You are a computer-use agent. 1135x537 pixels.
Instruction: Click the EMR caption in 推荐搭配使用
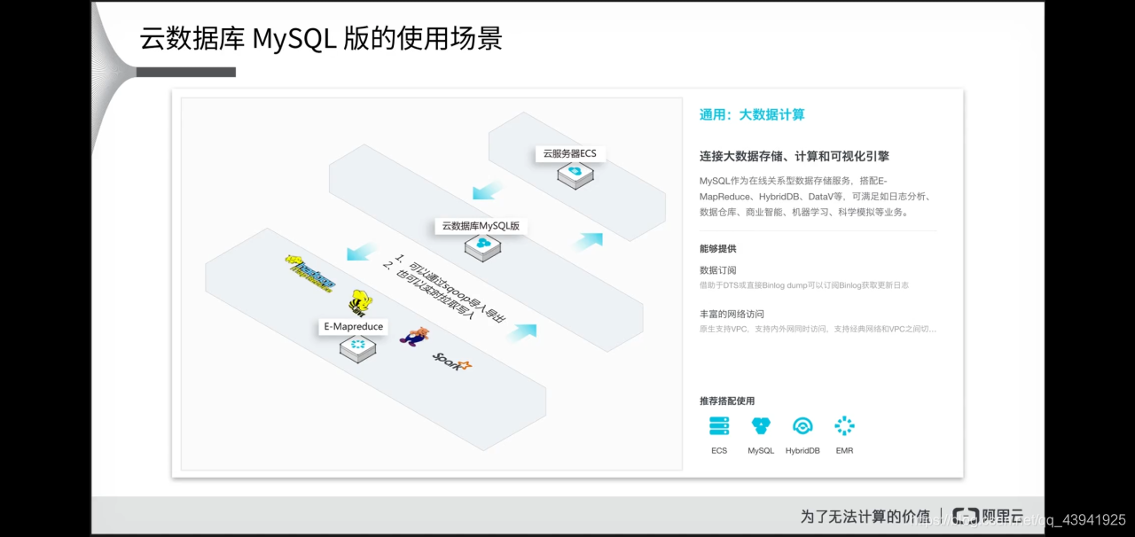click(x=844, y=450)
